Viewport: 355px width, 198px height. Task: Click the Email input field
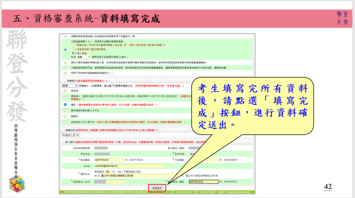pos(129,166)
